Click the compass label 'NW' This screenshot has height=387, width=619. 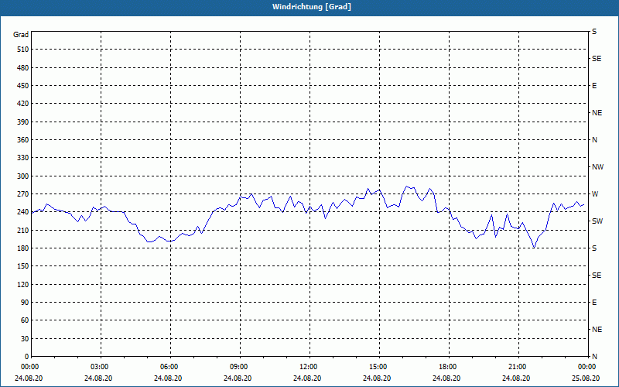tap(597, 167)
